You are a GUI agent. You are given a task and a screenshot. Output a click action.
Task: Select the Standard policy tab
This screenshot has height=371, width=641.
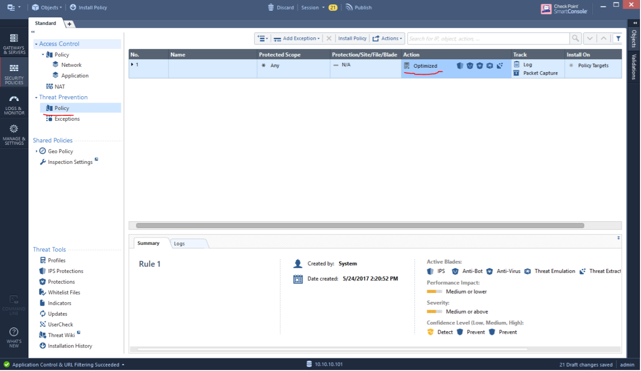pos(46,23)
